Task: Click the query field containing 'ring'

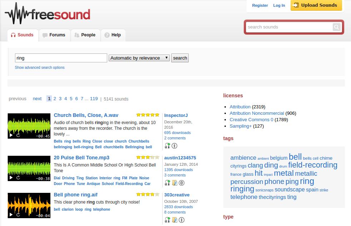Action: click(61, 58)
